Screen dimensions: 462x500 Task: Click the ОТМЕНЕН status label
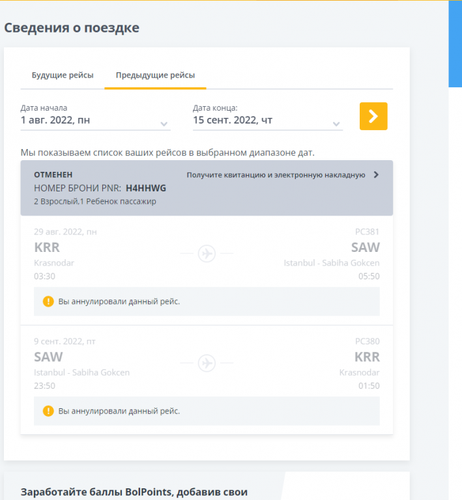tap(53, 174)
